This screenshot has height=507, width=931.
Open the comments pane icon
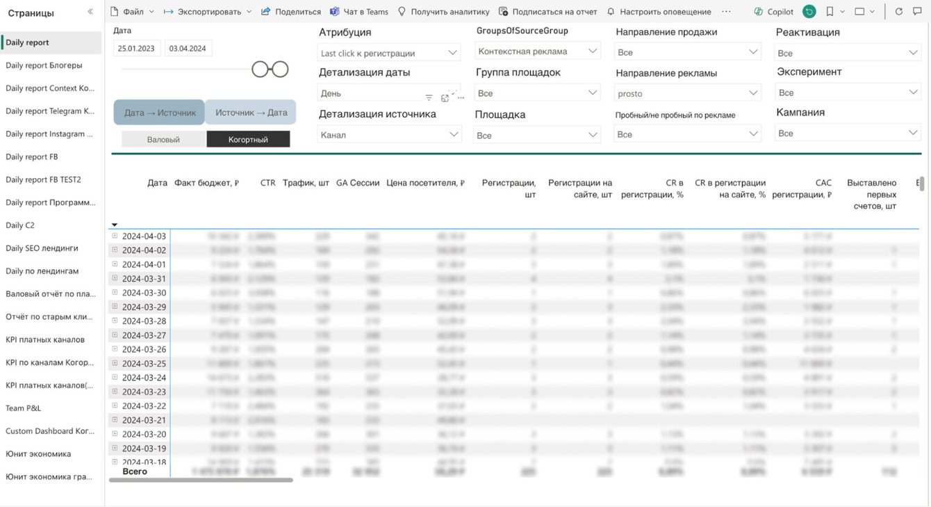(918, 12)
